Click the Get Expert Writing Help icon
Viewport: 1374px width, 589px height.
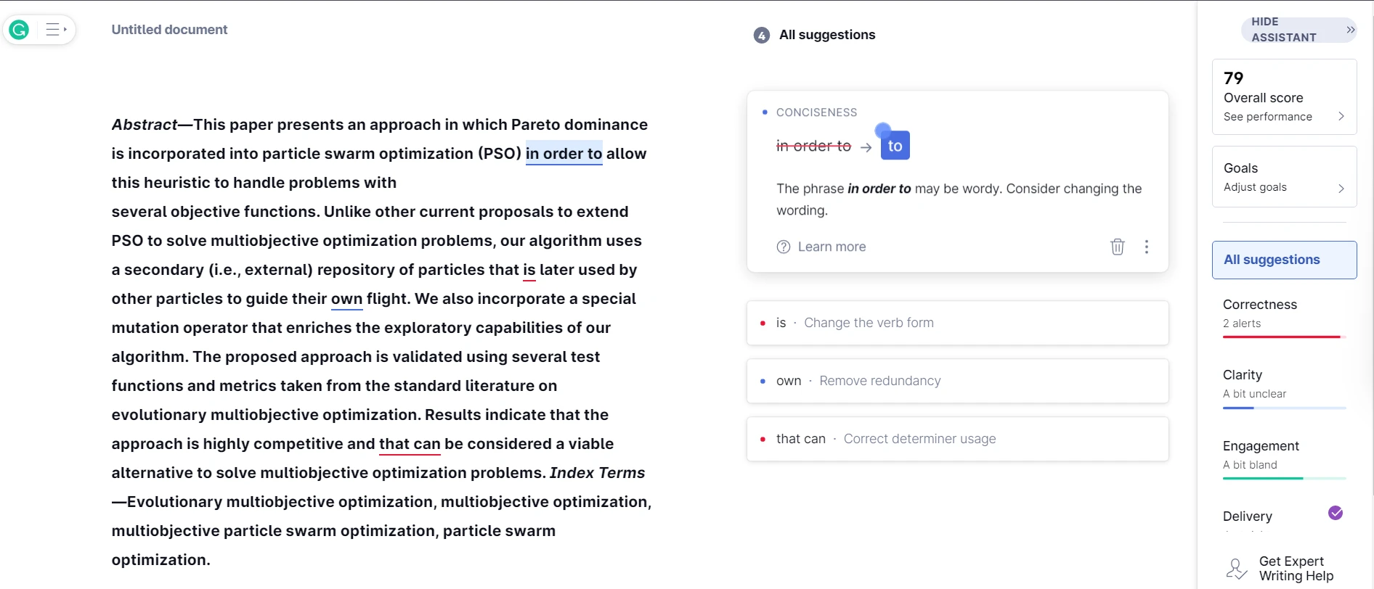(1237, 569)
